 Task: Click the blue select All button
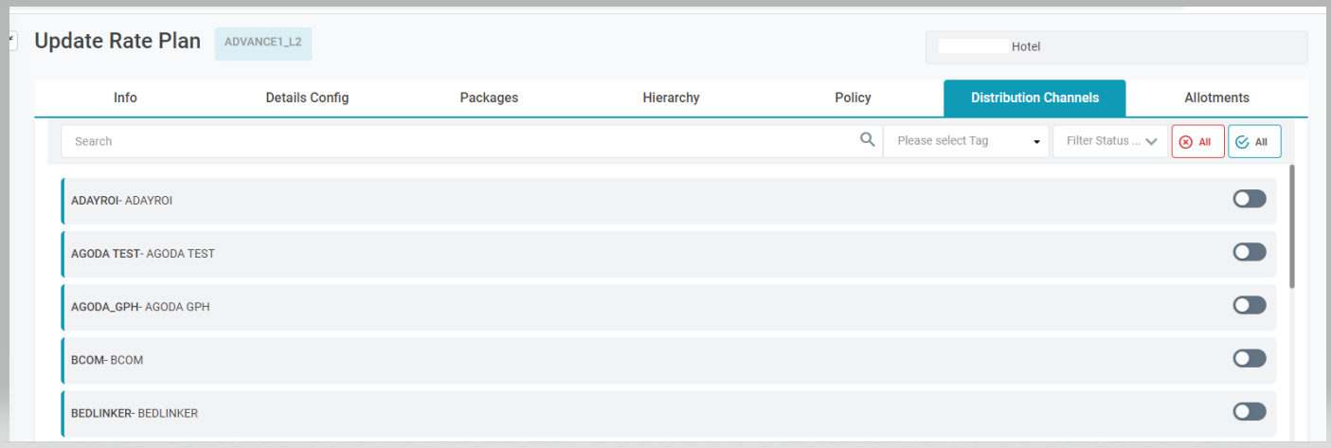(1254, 141)
